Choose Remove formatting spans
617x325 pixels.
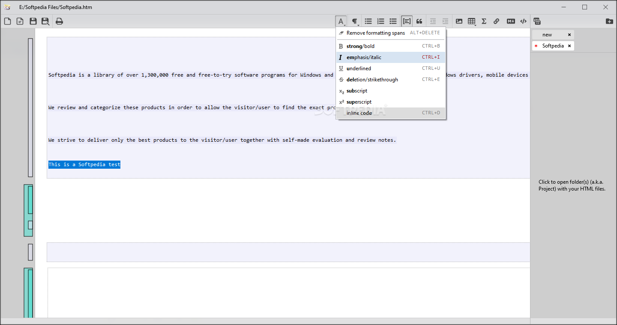(391, 33)
